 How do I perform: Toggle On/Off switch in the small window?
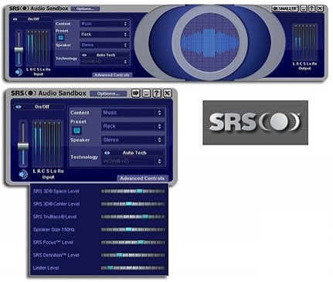(x=39, y=107)
